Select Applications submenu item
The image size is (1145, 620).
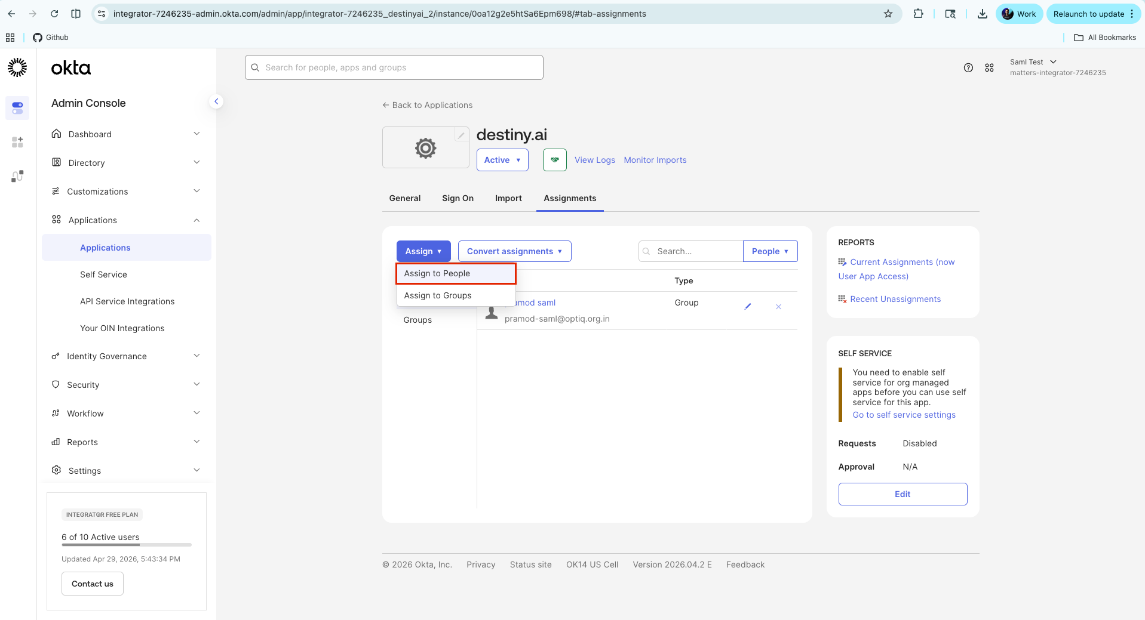pyautogui.click(x=127, y=248)
